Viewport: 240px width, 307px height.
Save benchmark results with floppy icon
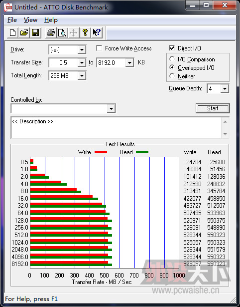click(x=35, y=32)
